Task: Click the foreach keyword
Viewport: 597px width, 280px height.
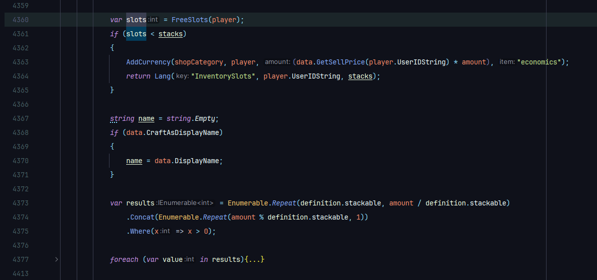Action: 124,259
